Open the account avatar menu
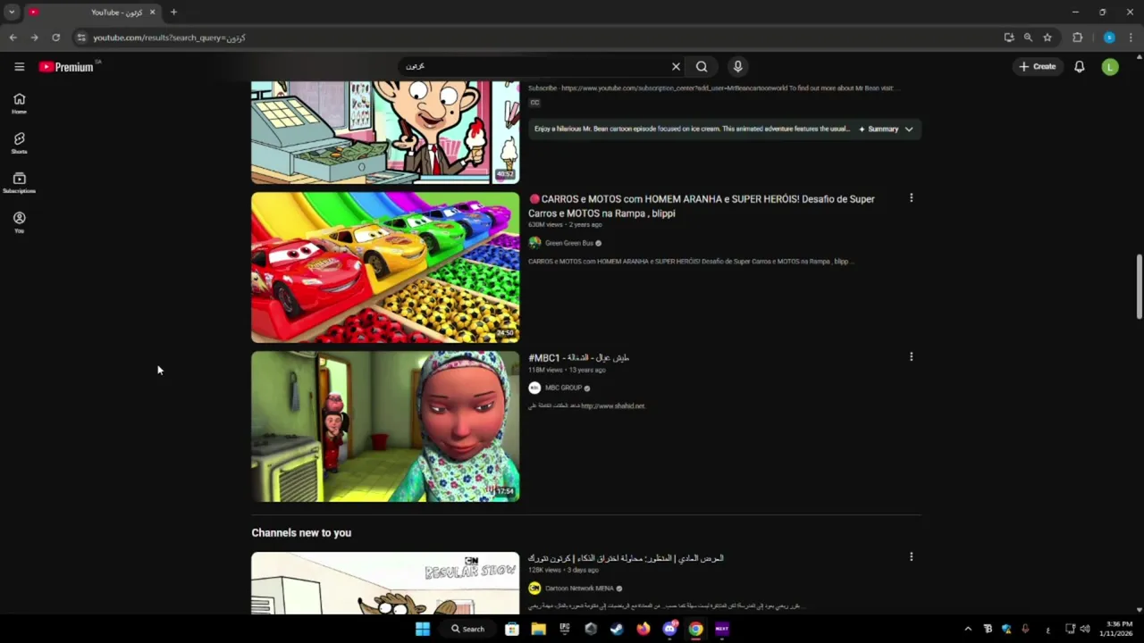Image resolution: width=1144 pixels, height=643 pixels. 1110,66
